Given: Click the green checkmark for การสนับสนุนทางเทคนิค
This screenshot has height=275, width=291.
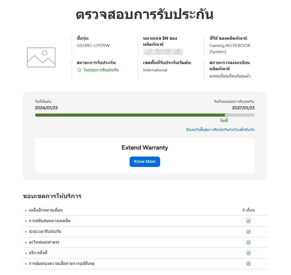Looking at the screenshot, I should pyautogui.click(x=249, y=221).
